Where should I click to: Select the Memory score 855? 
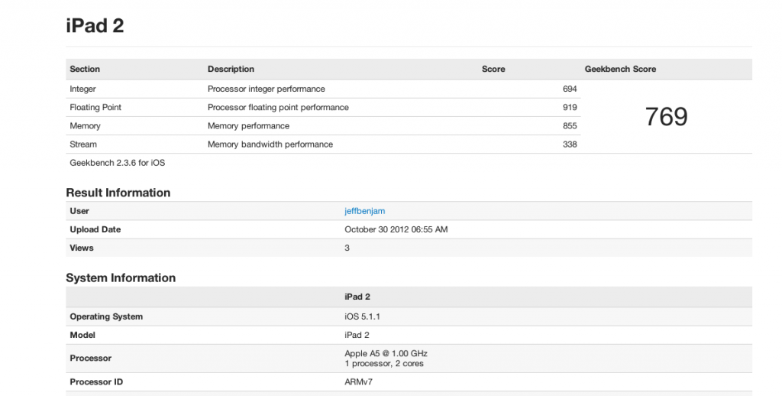(x=570, y=126)
